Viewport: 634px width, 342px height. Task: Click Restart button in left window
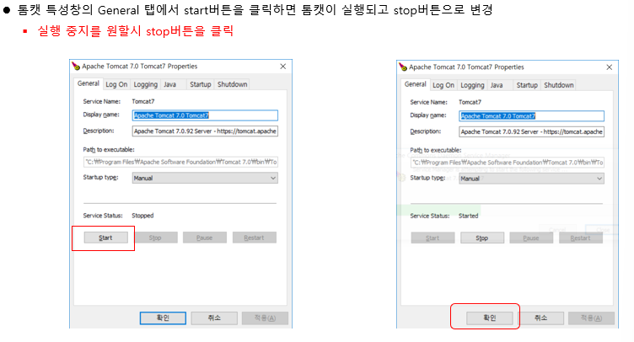(x=255, y=238)
